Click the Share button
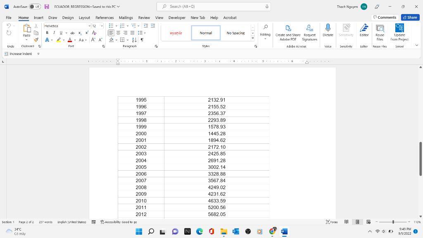423x238 pixels. pyautogui.click(x=410, y=17)
